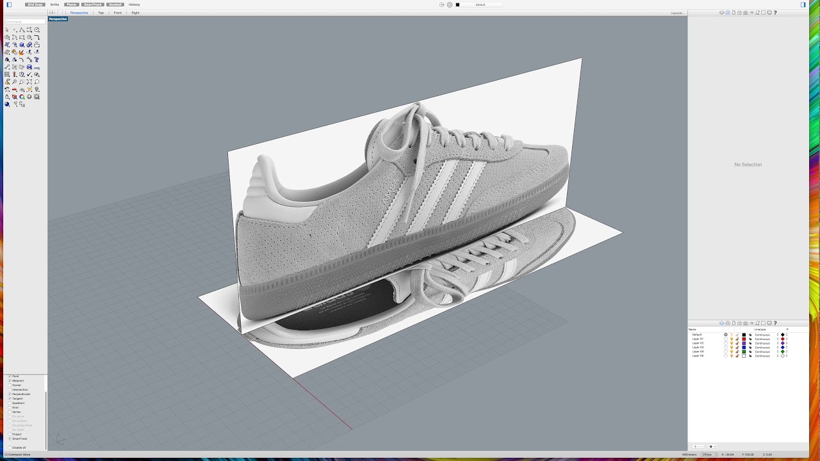Screen dimensions: 820x461
Task: Uncheck the Perpendicular object snap
Action: pos(10,394)
